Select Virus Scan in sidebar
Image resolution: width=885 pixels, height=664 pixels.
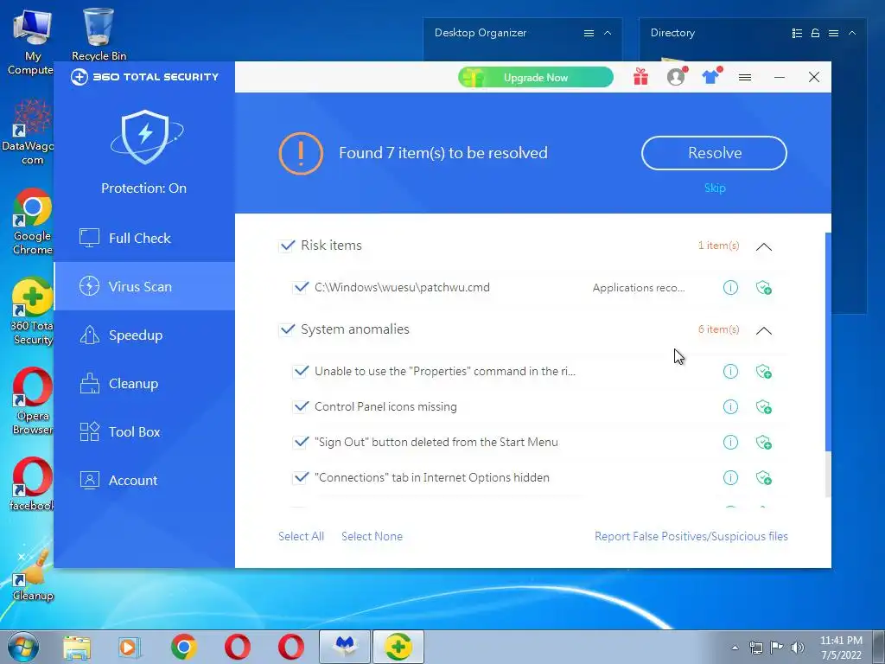pyautogui.click(x=144, y=286)
